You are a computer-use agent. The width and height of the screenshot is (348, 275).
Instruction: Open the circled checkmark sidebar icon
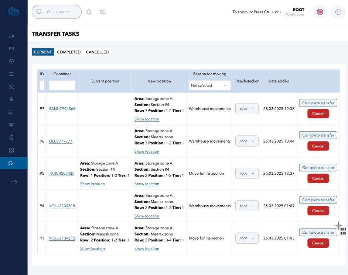pos(11,61)
